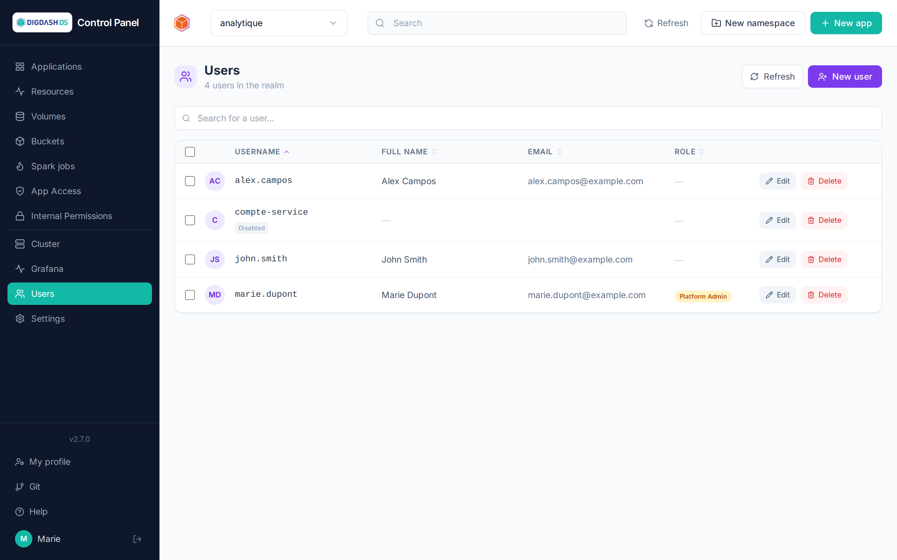The height and width of the screenshot is (560, 897).
Task: Click the Help question mark icon
Action: tap(20, 511)
